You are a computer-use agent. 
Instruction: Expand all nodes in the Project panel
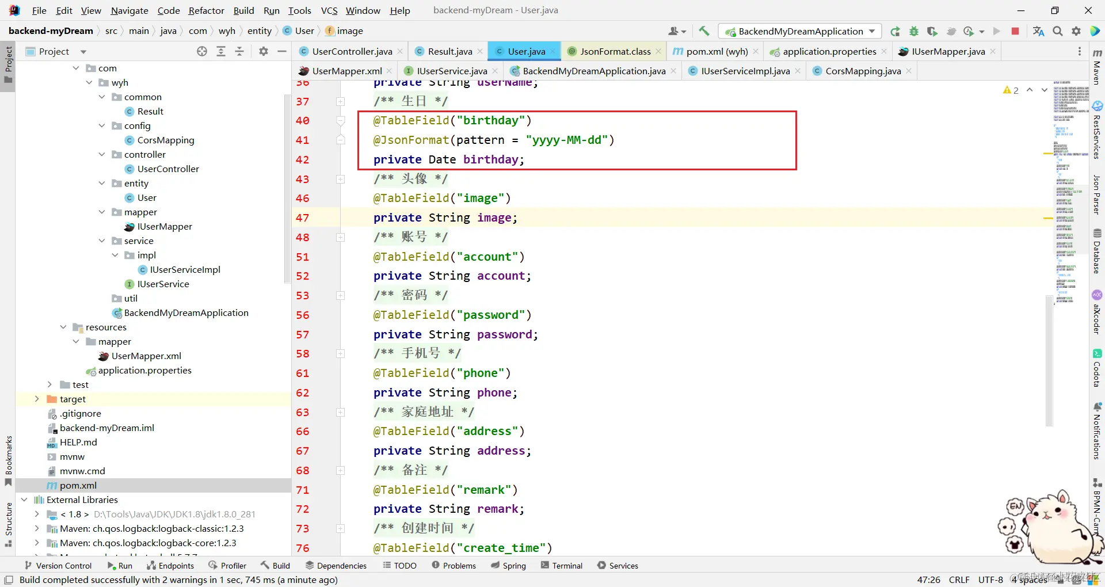click(221, 51)
